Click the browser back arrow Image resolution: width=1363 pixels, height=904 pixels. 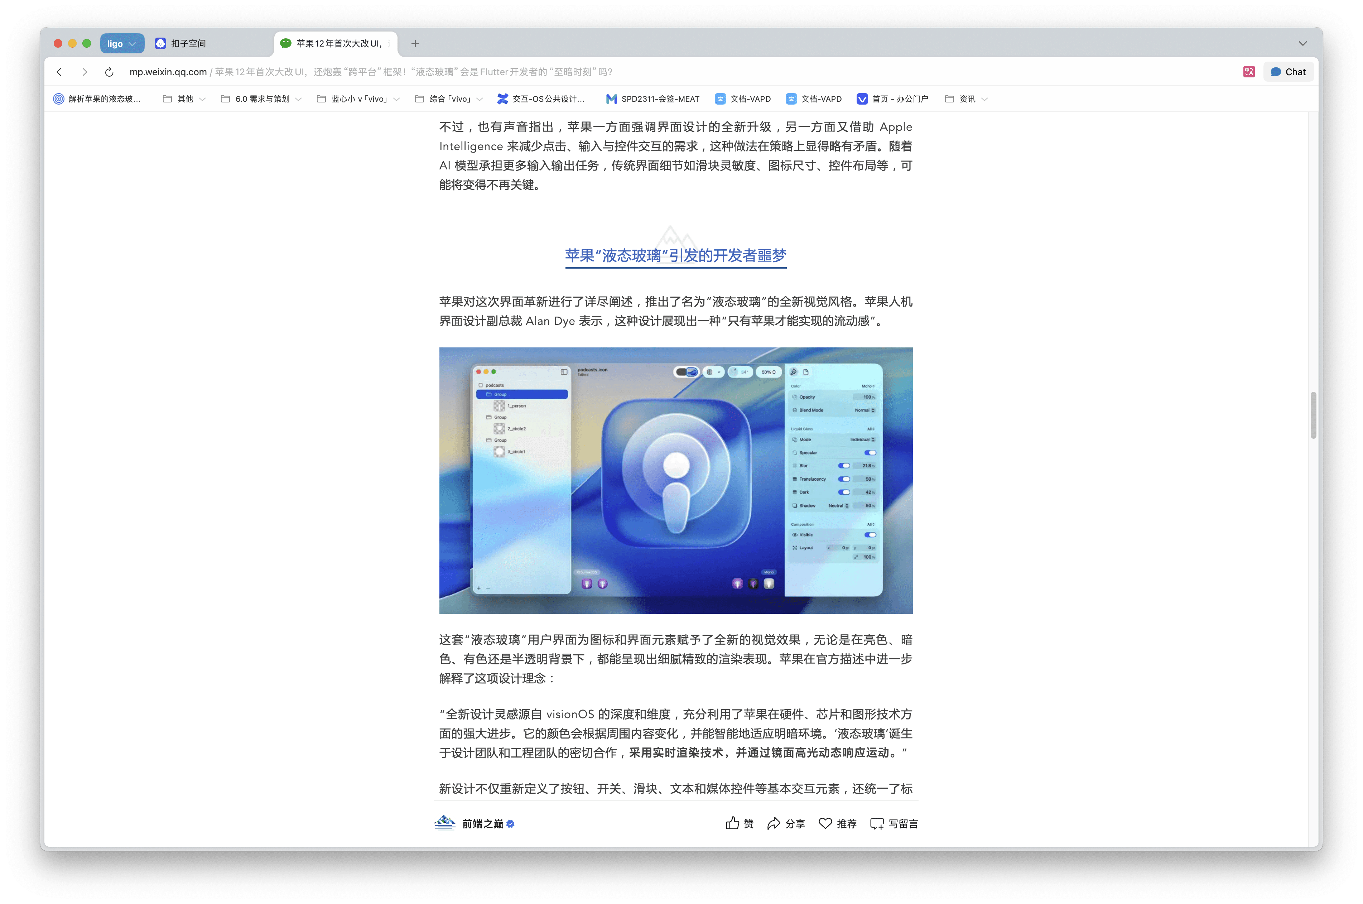pos(59,72)
